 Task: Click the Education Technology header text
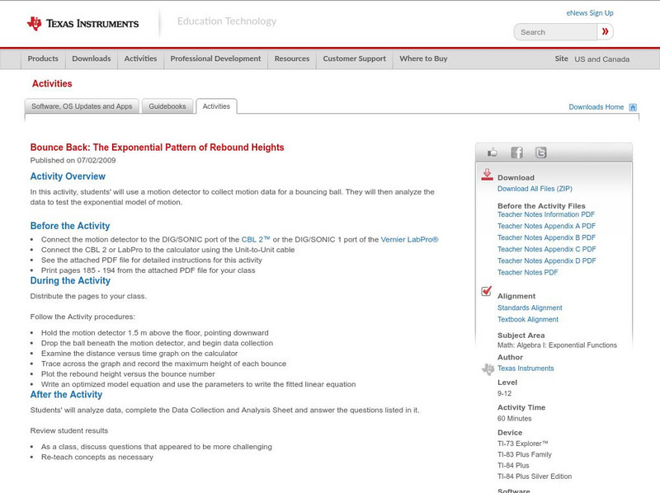(227, 21)
